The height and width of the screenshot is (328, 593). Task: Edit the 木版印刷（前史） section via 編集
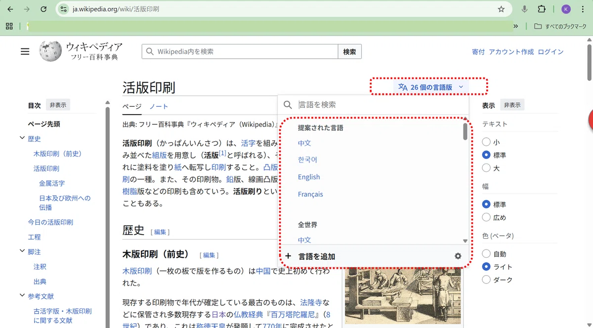point(209,255)
